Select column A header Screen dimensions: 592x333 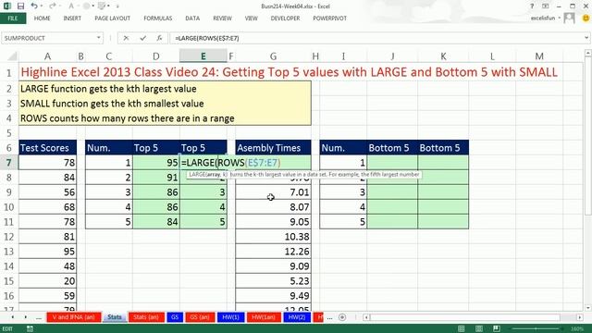click(x=47, y=56)
